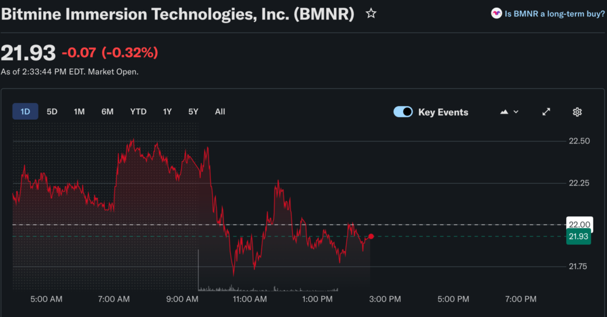The height and width of the screenshot is (317, 607).
Task: Click the Key Events label text
Action: (x=443, y=112)
